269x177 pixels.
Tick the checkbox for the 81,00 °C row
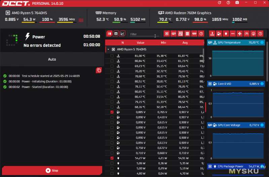point(112,56)
